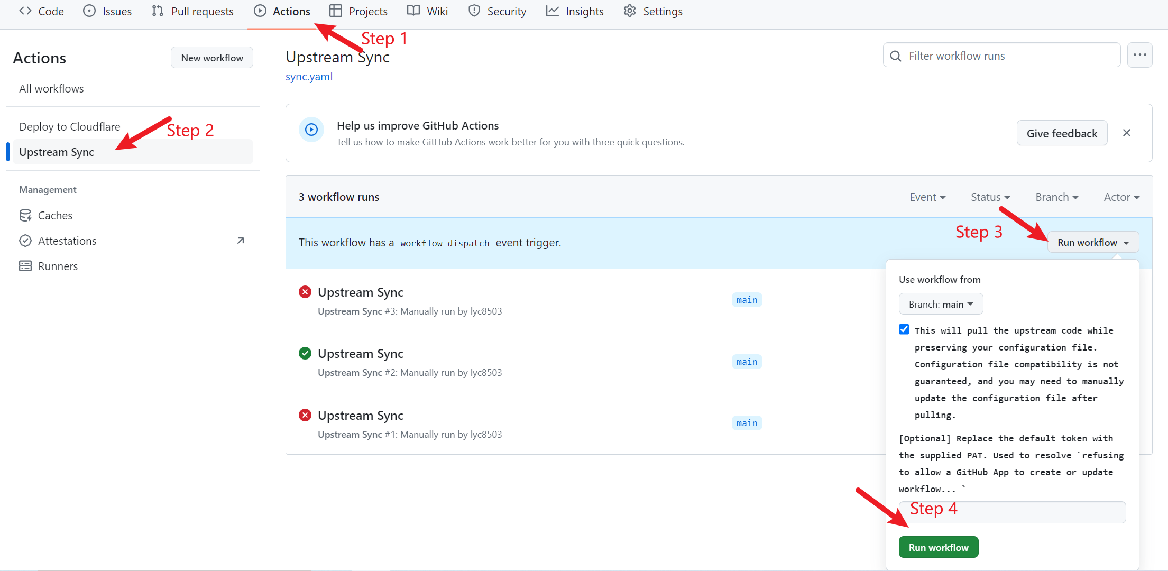Click the Attestations verified badge icon
Screen dimensions: 1168x571
(x=25, y=241)
